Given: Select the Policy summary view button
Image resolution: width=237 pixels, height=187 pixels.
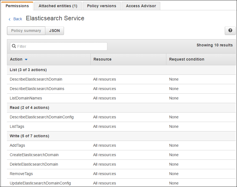Looking at the screenshot, I should click(x=26, y=31).
